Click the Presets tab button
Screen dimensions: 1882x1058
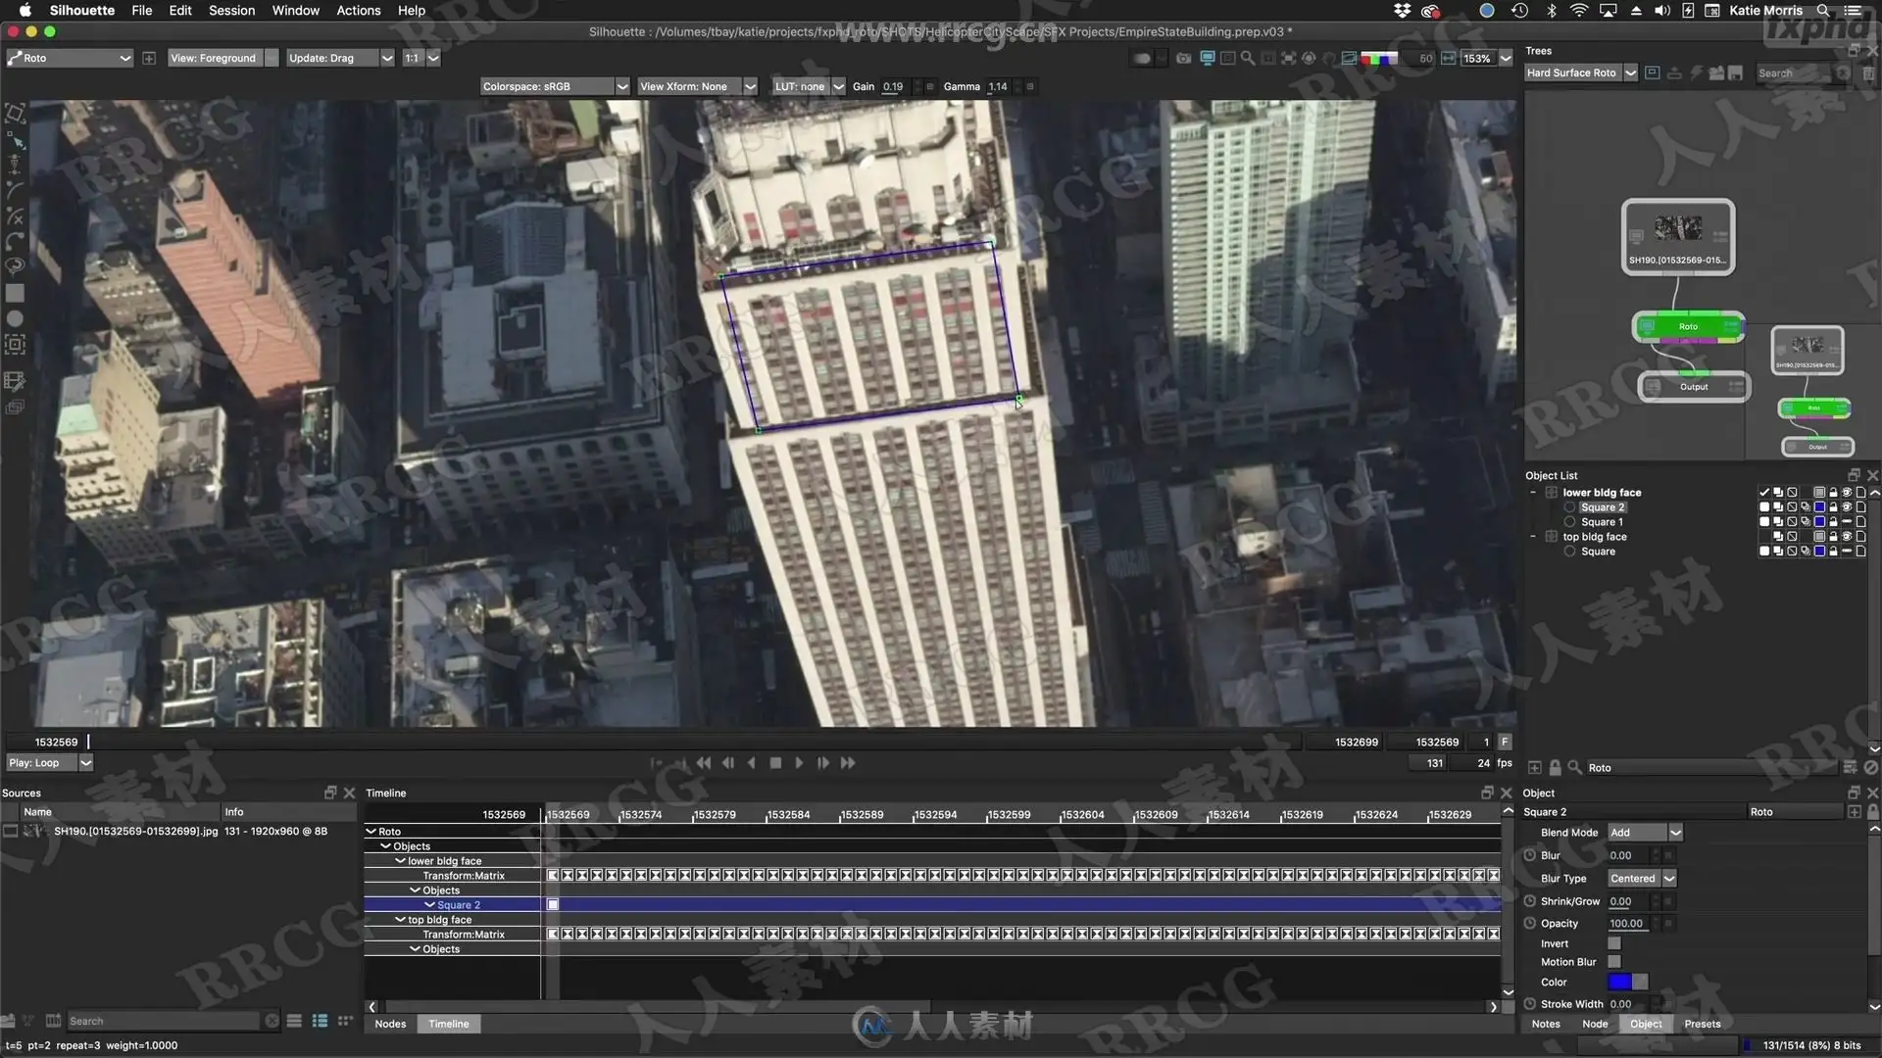click(x=1702, y=1024)
